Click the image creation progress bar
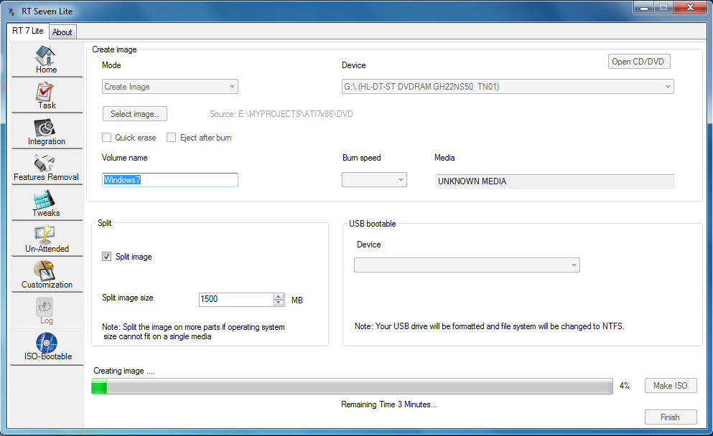Screen dimensions: 713x436 pyautogui.click(x=352, y=386)
